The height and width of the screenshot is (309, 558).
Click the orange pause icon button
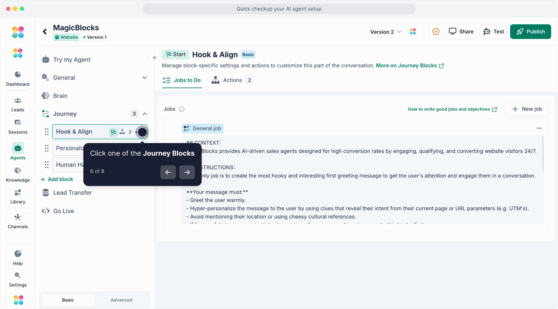tap(436, 31)
